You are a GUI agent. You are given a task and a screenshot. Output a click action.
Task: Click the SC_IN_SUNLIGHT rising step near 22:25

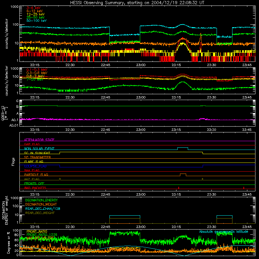tap(60, 153)
